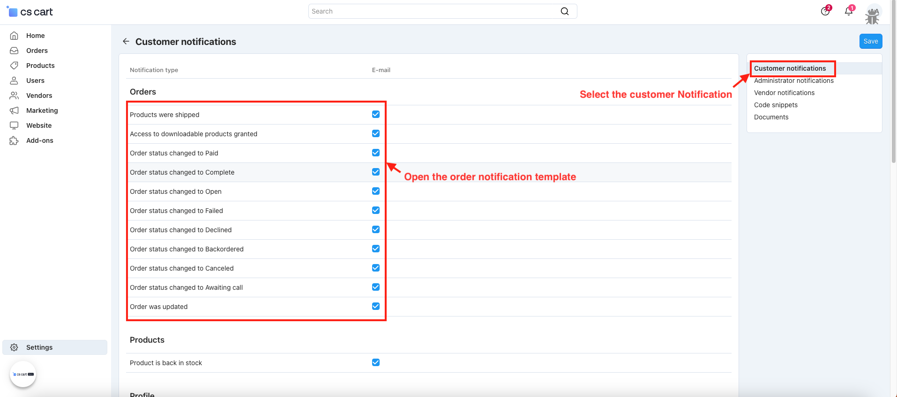
Task: Toggle e-mail for Order status changed to Complete
Action: coord(376,172)
